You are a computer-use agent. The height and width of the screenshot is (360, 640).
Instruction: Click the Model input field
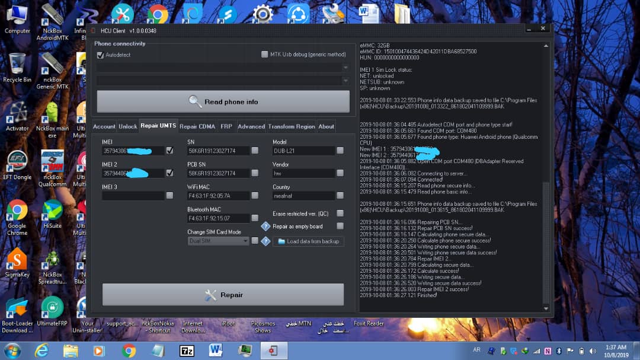pos(303,151)
